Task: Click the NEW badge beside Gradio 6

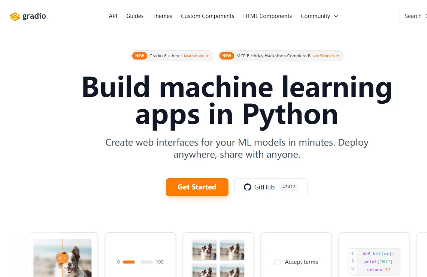Action: [140, 55]
